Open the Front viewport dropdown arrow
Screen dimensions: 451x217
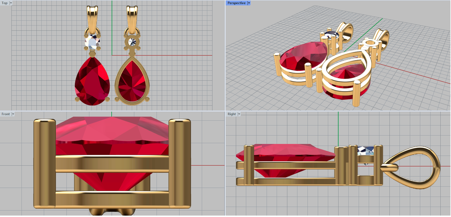[x=13, y=114]
